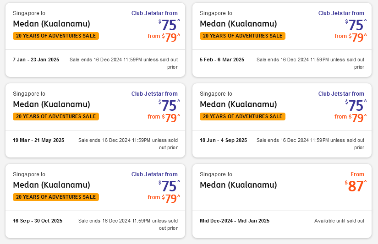The image size is (378, 244).
Task: Click the 5 Feb - 6 Mar 2025 travel dates
Action: (222, 60)
